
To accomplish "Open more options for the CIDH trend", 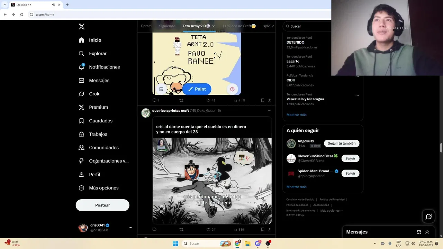I will [x=357, y=76].
